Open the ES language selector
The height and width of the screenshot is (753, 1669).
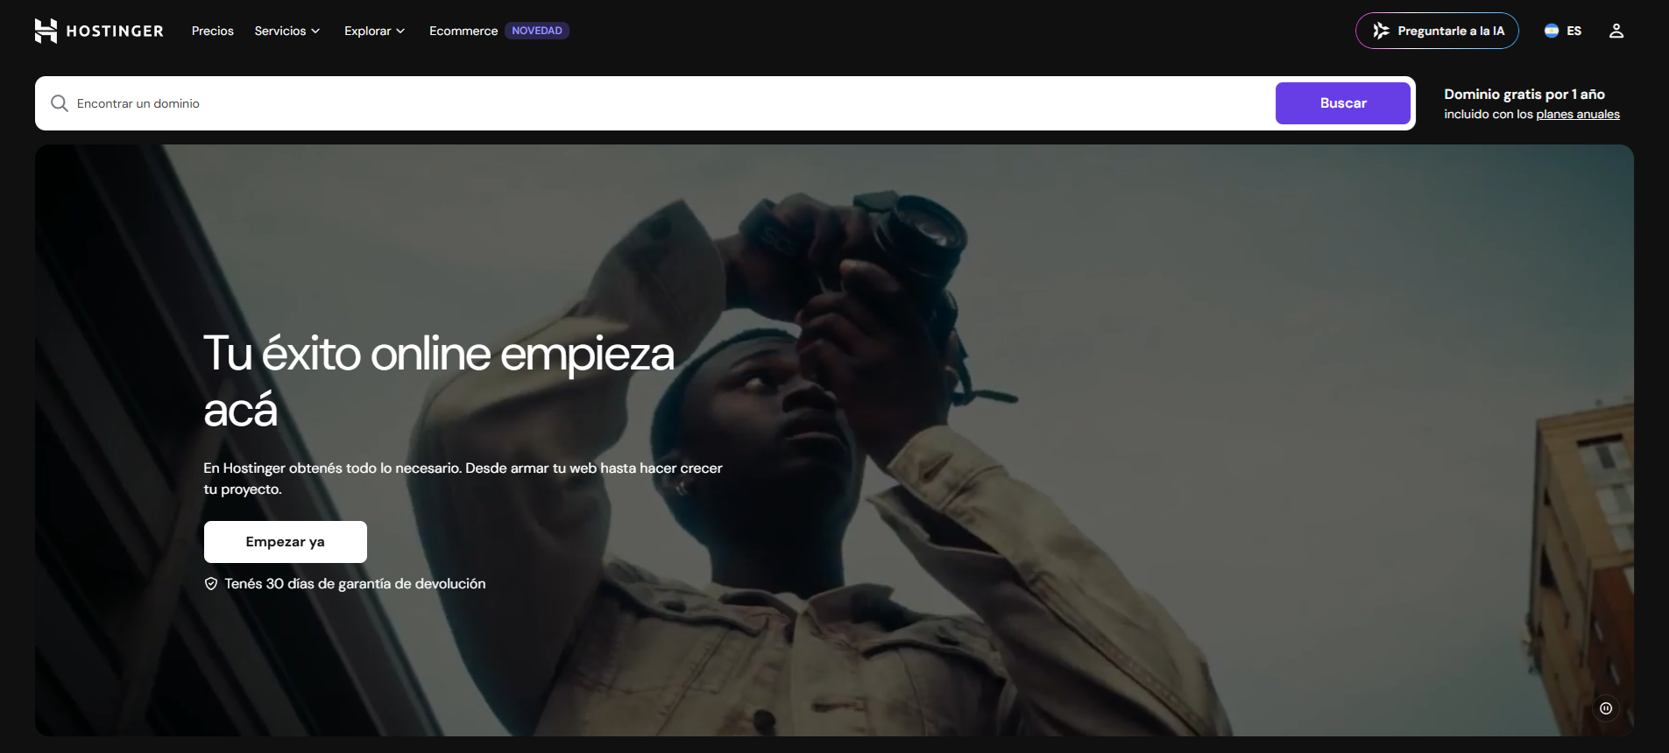1563,31
